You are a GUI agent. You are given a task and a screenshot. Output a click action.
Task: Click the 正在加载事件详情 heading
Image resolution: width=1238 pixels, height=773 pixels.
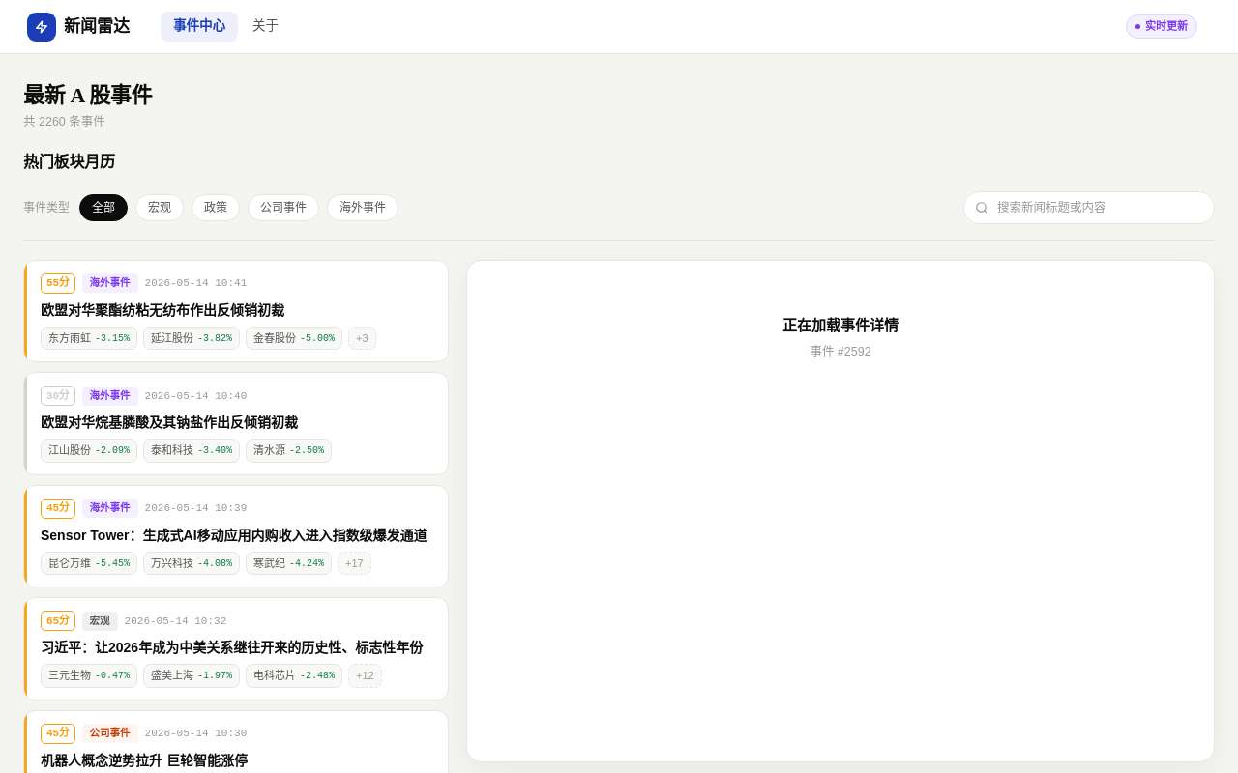840,326
